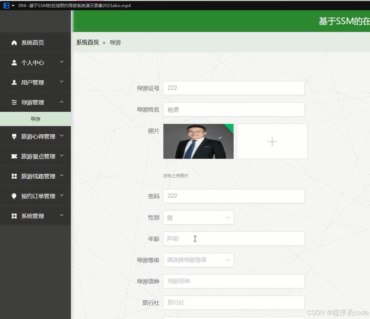Image resolution: width=370 pixels, height=319 pixels.
Task: Expand the 系统管理 chevron
Action: pos(62,215)
